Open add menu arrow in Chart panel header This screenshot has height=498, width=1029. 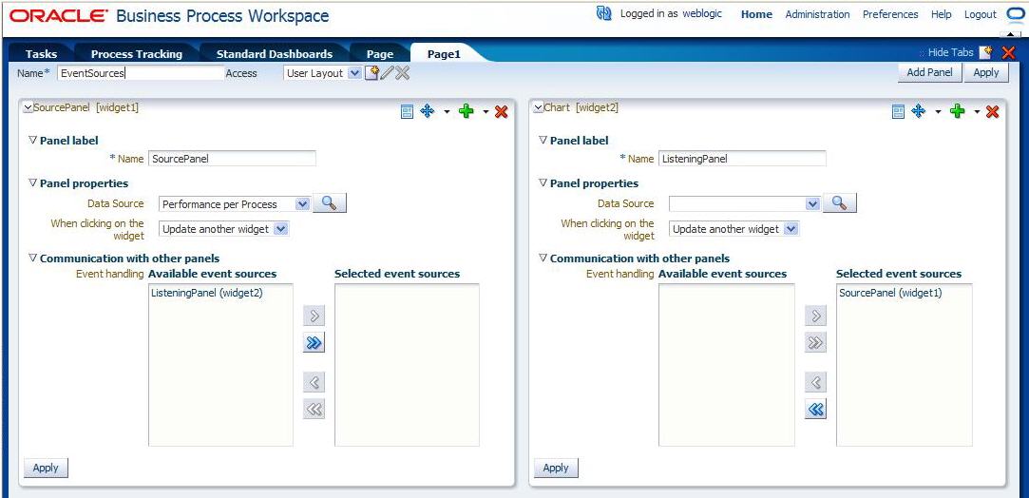tap(977, 112)
